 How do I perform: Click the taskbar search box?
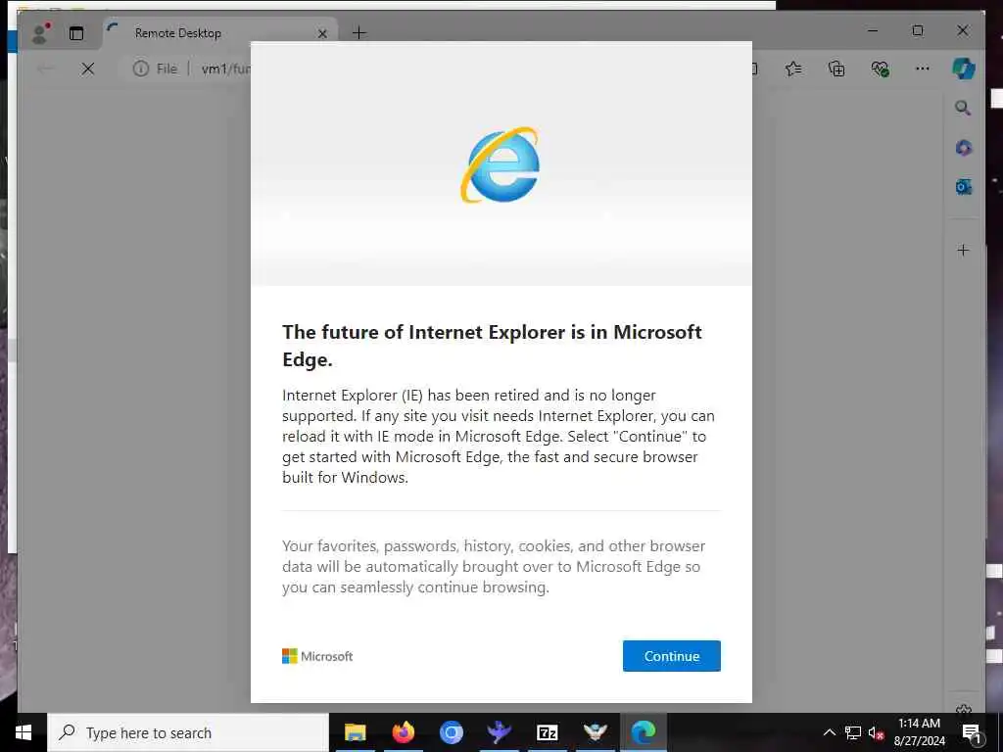(x=188, y=732)
